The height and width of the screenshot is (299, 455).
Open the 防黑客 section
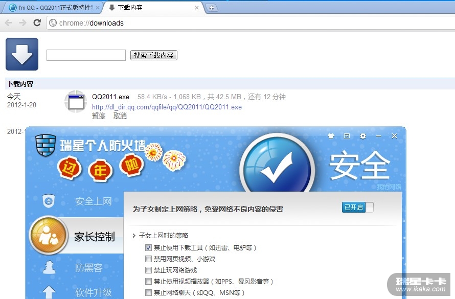(89, 267)
